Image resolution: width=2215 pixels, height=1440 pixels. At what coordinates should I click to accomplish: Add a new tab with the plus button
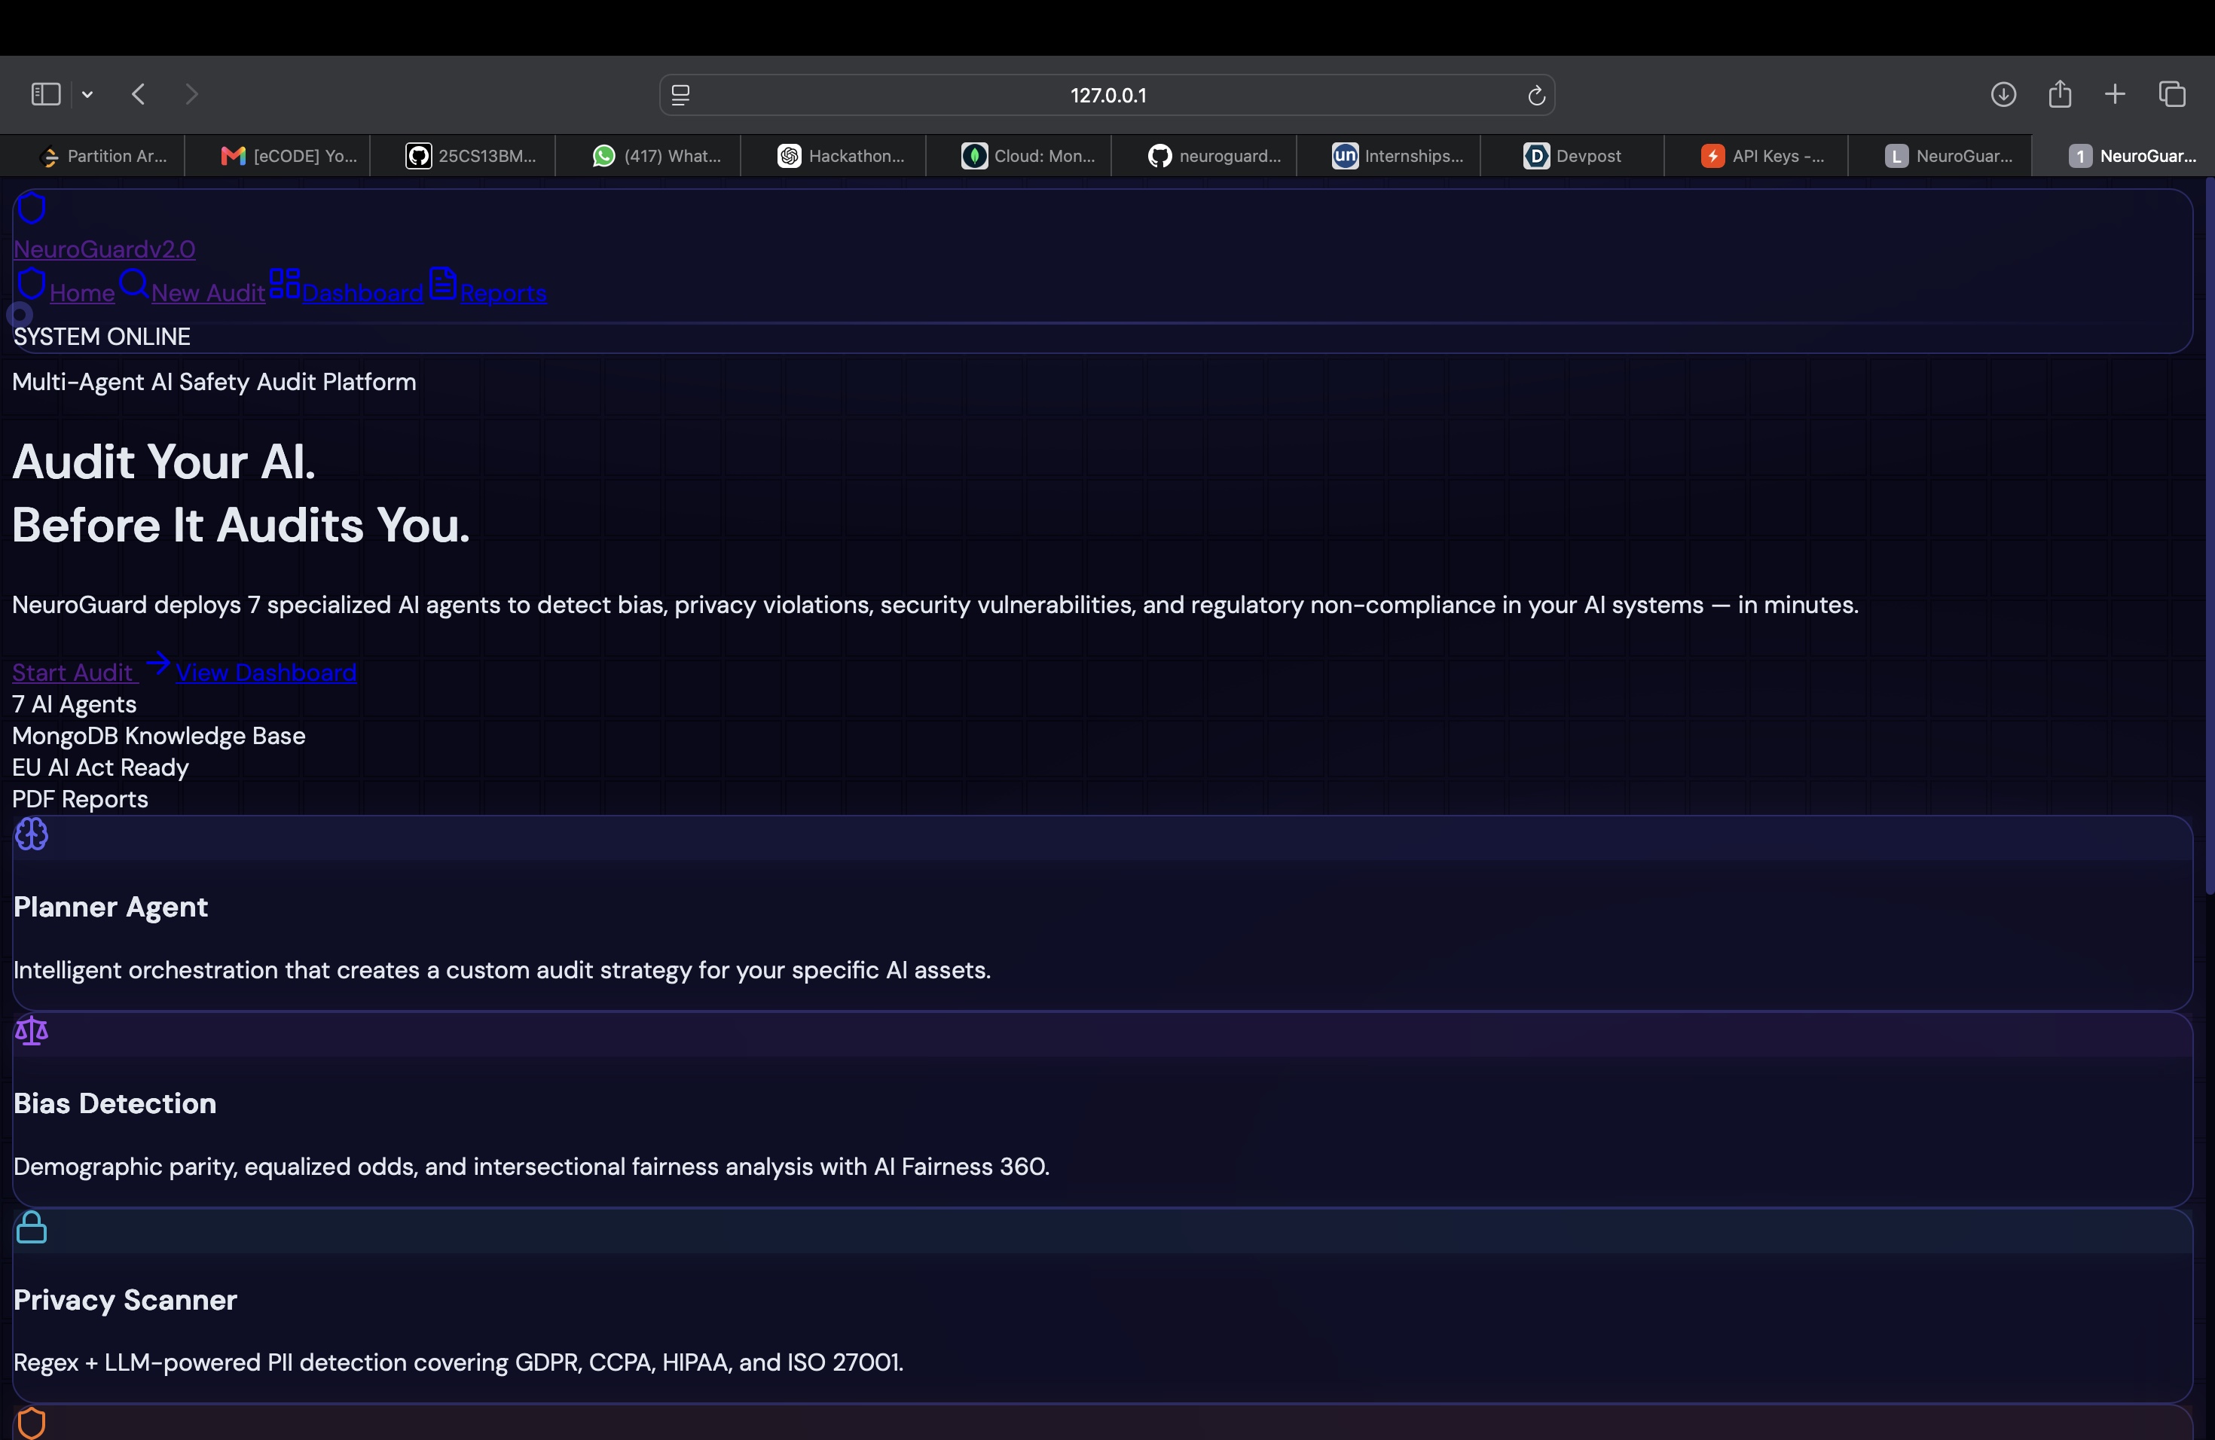click(2115, 94)
